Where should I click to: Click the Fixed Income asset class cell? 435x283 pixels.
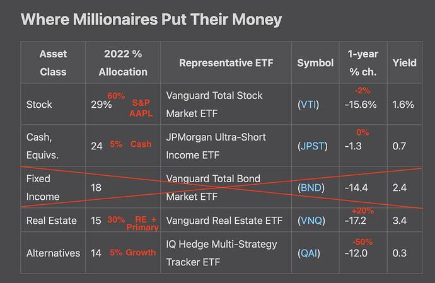tap(53, 188)
